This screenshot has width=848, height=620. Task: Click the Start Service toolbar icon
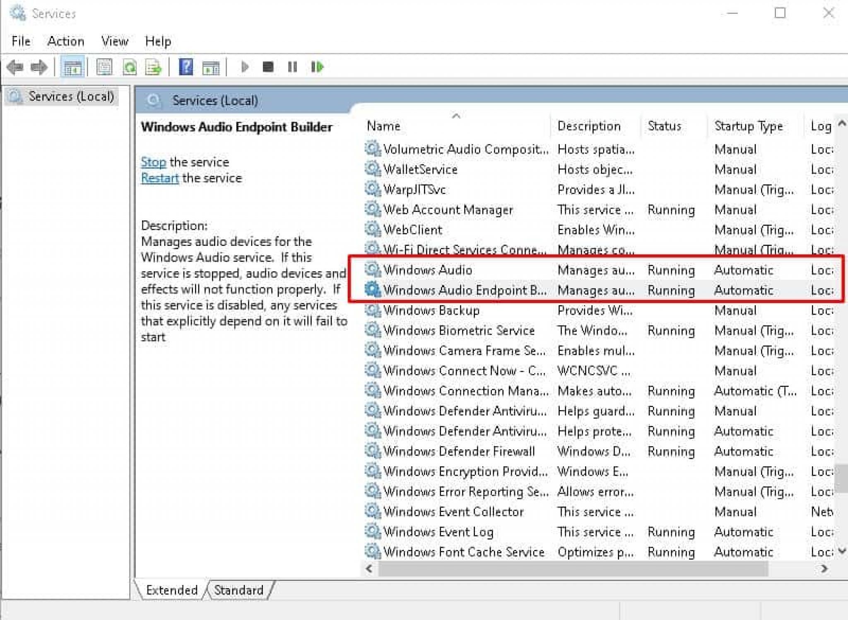(x=244, y=67)
